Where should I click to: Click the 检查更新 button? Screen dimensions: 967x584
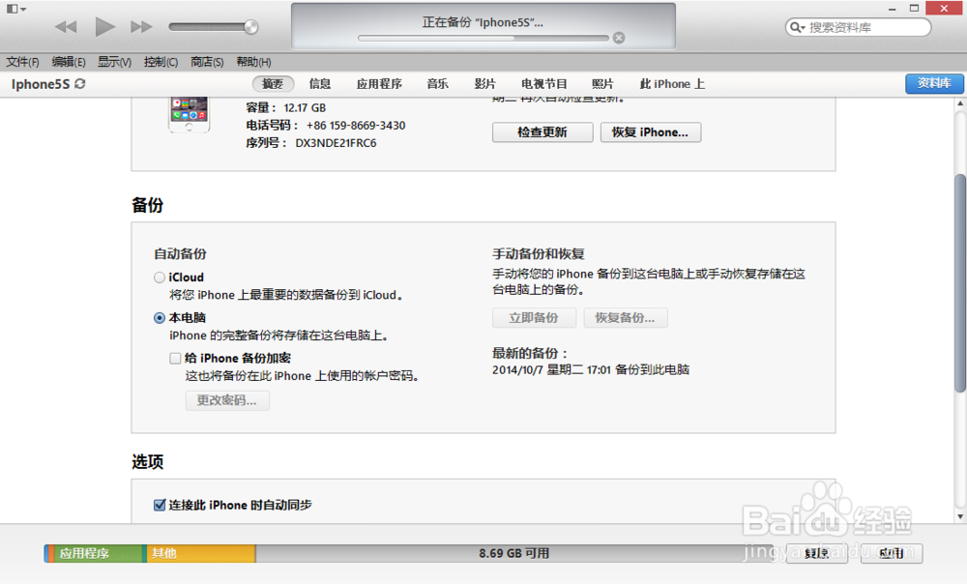pyautogui.click(x=542, y=132)
